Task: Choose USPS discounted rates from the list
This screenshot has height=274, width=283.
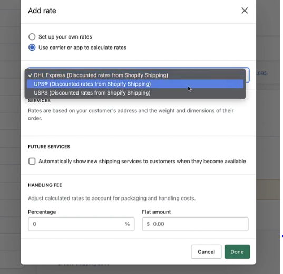Action: 135,93
